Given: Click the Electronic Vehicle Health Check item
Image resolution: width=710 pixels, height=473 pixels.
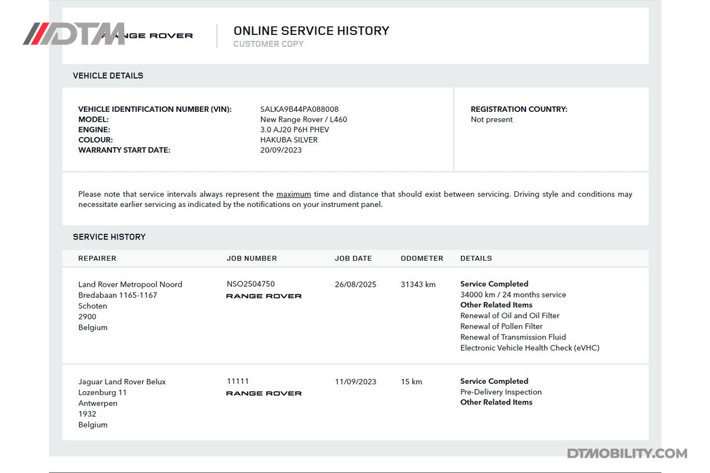Looking at the screenshot, I should pyautogui.click(x=530, y=348).
